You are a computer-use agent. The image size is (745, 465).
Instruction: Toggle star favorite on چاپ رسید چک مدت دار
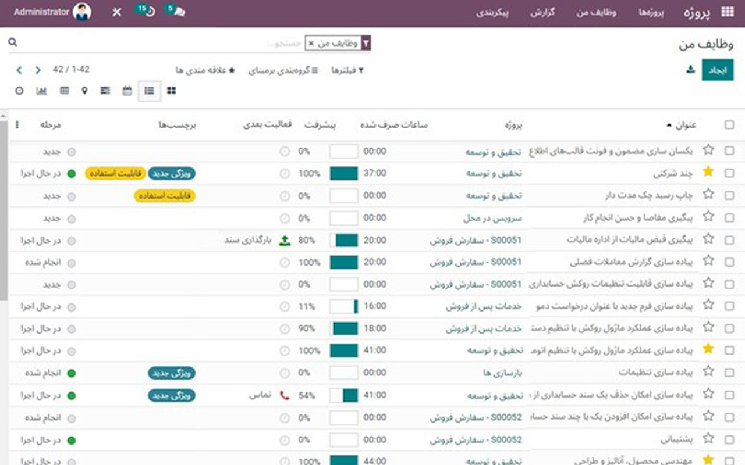click(x=708, y=193)
